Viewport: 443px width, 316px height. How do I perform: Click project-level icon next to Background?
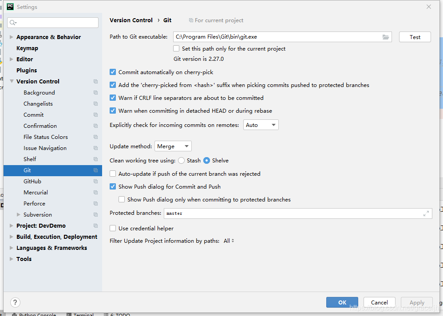pos(96,93)
